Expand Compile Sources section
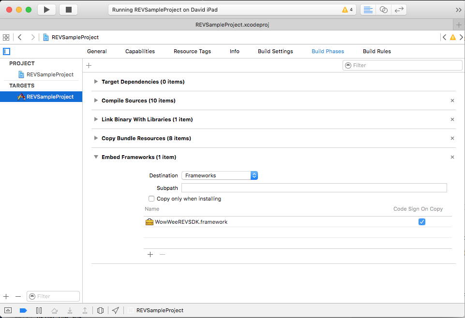This screenshot has height=318, width=465. [96, 101]
